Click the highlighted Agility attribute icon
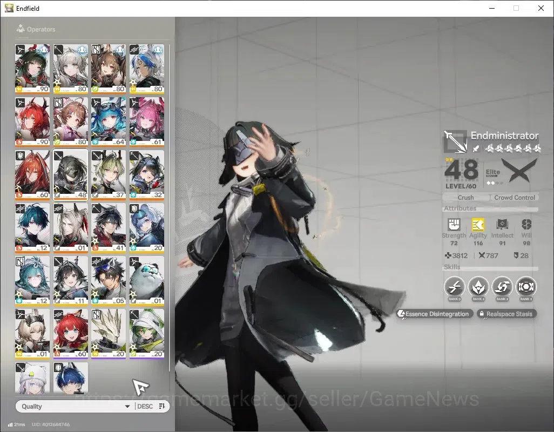Screen dimensions: 554x432 (478, 224)
